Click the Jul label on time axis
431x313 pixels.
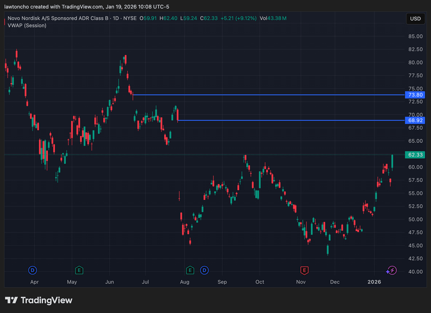click(x=145, y=282)
